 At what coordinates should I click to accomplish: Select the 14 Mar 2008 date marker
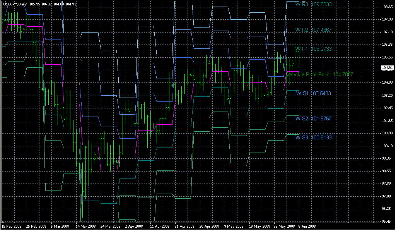tap(85, 227)
